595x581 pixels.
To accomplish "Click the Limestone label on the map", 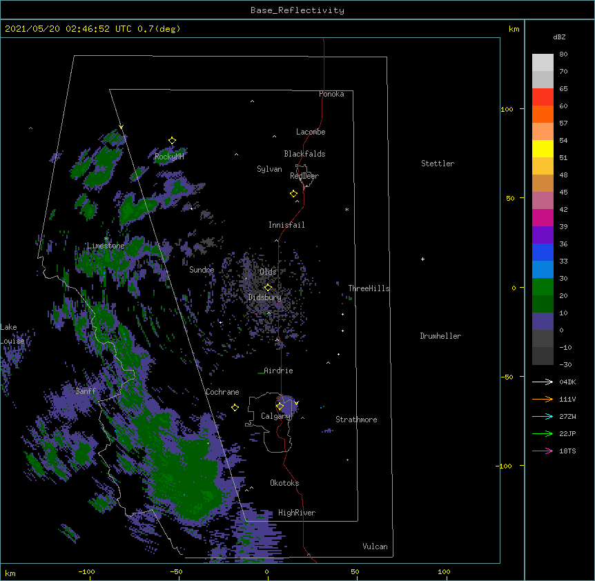I will (x=106, y=246).
